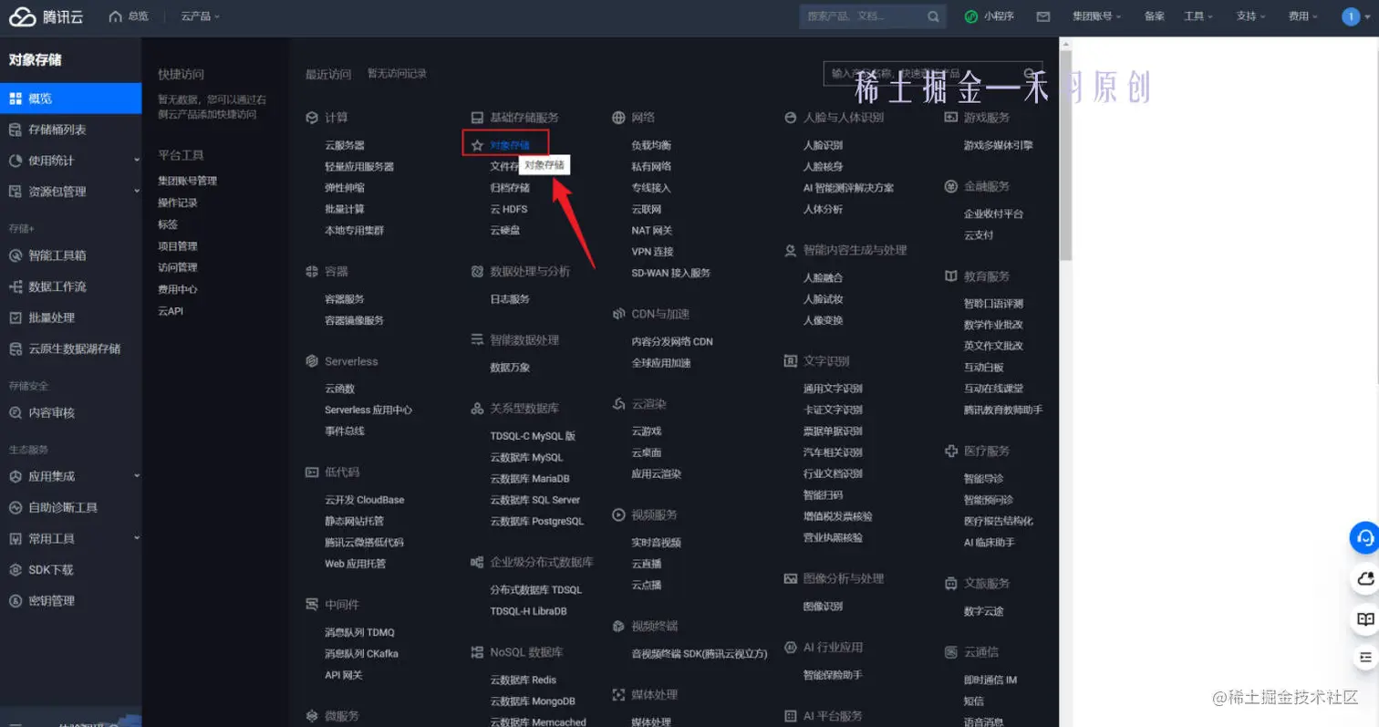Viewport: 1379px width, 727px height.
Task: Click the 概览 grid icon in sidebar
Action: (16, 99)
